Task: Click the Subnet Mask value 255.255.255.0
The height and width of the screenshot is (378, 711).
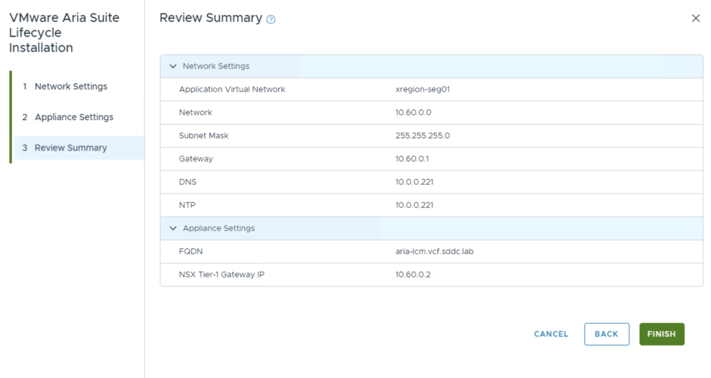Action: [x=422, y=136]
